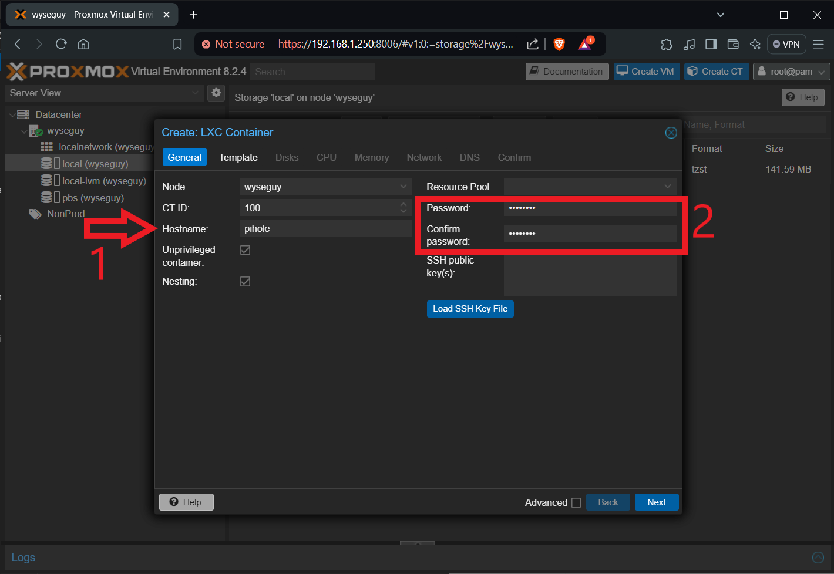
Task: Bookmark this page icon
Action: tap(177, 44)
